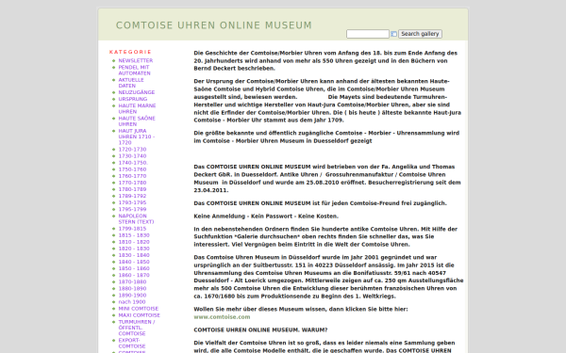Open the PENDEL MIT AUTOMATEN category
Image resolution: width=566 pixels, height=353 pixels.
click(x=134, y=71)
